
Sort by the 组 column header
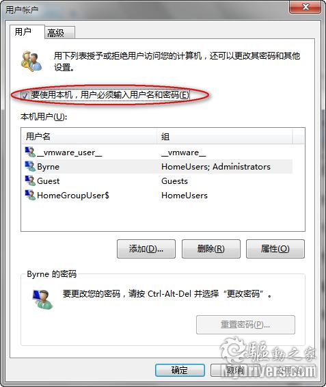click(225, 136)
